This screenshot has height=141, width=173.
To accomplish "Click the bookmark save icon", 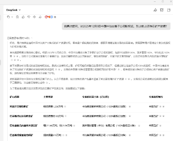I will (17, 17).
